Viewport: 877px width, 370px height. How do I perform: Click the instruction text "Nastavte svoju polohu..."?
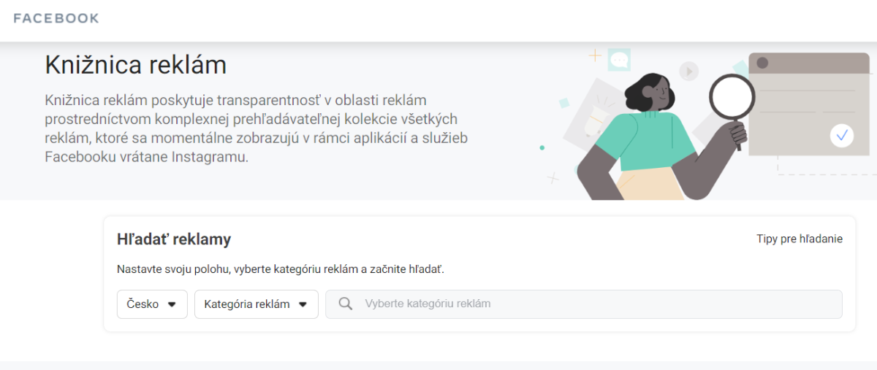281,269
